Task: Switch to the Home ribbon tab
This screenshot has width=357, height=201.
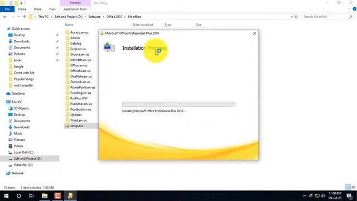Action: pyautogui.click(x=22, y=9)
